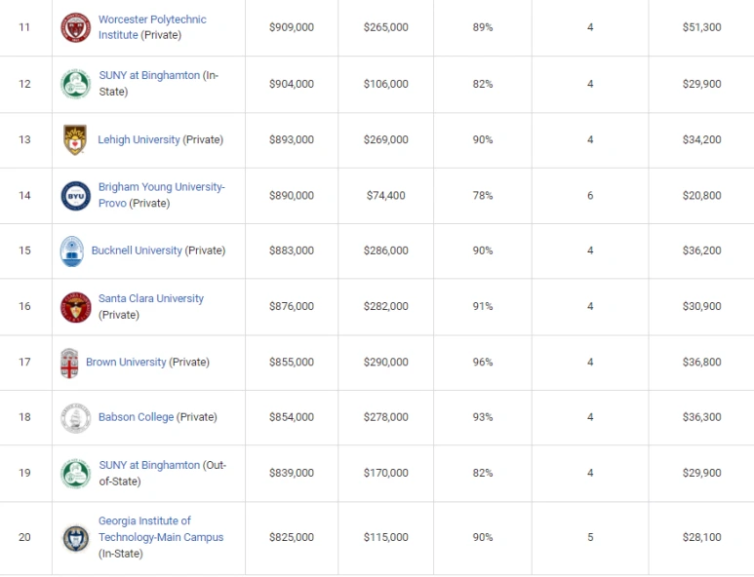The width and height of the screenshot is (754, 577).
Task: Open the Bucknell University link
Action: 137,250
